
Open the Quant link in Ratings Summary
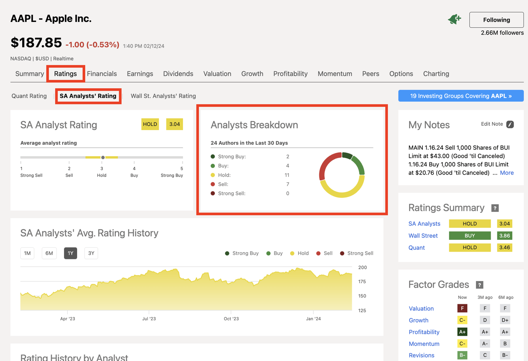416,247
